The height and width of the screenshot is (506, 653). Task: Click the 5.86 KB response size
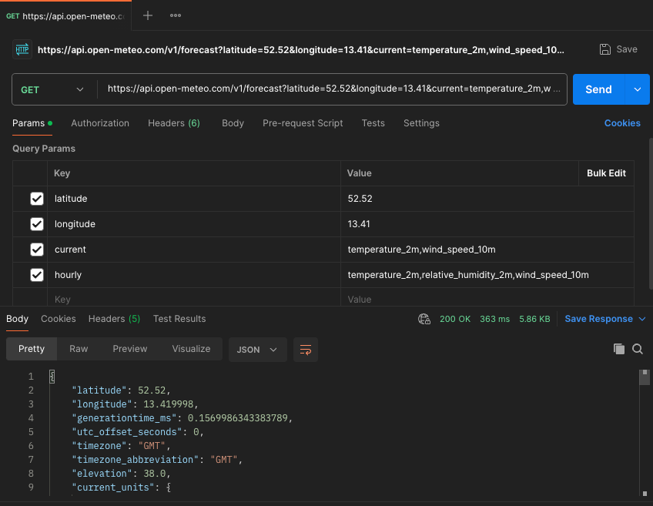[534, 319]
